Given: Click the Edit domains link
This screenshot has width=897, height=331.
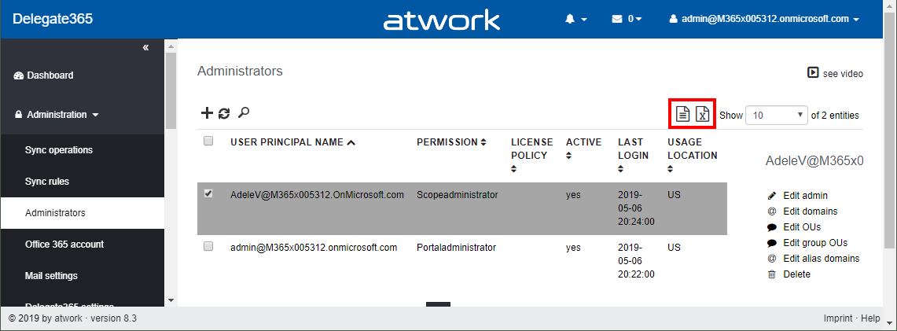Looking at the screenshot, I should pos(810,211).
